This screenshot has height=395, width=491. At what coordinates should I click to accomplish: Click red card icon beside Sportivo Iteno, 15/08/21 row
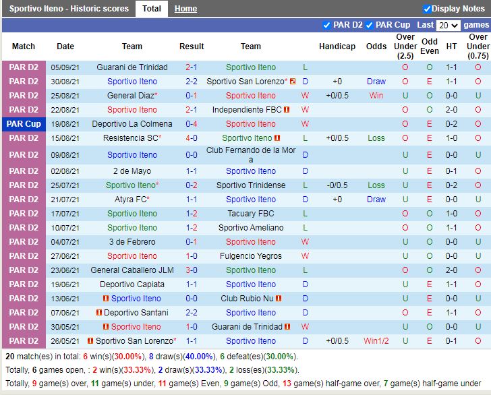[277, 138]
